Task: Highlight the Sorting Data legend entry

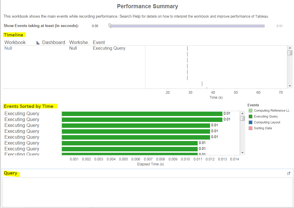Action: [x=262, y=128]
